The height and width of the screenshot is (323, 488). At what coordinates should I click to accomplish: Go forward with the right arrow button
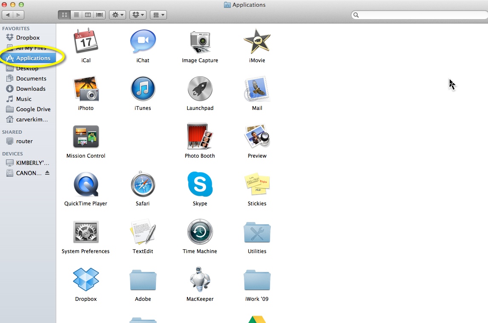(18, 15)
